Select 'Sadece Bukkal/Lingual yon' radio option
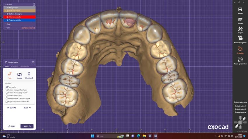248x139 pixels. 7,93
